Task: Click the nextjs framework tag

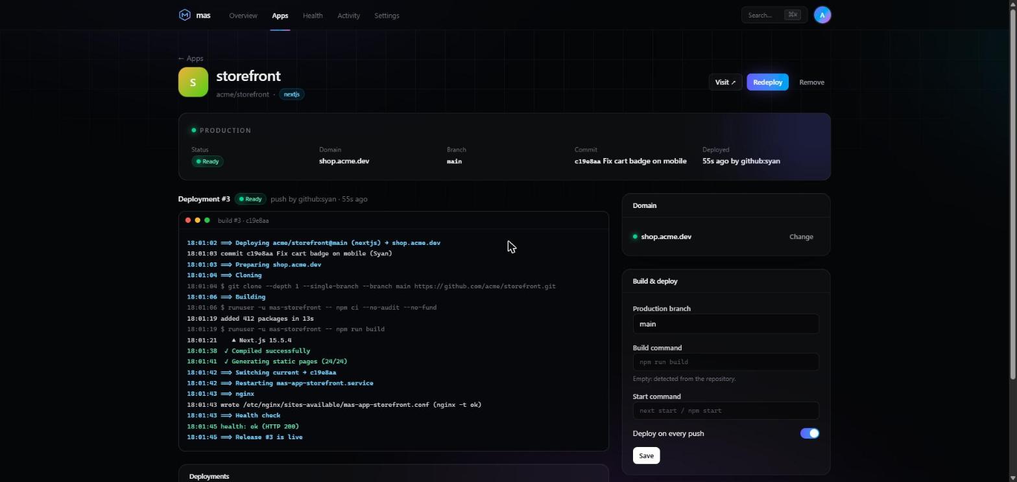Action: [x=292, y=94]
